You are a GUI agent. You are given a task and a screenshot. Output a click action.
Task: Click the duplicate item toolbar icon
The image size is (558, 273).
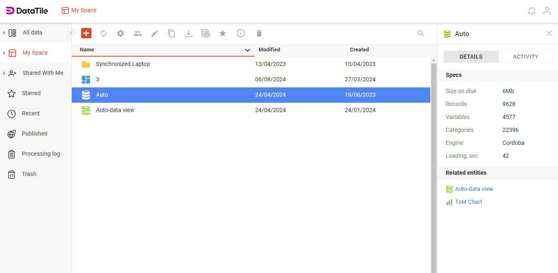coord(171,33)
